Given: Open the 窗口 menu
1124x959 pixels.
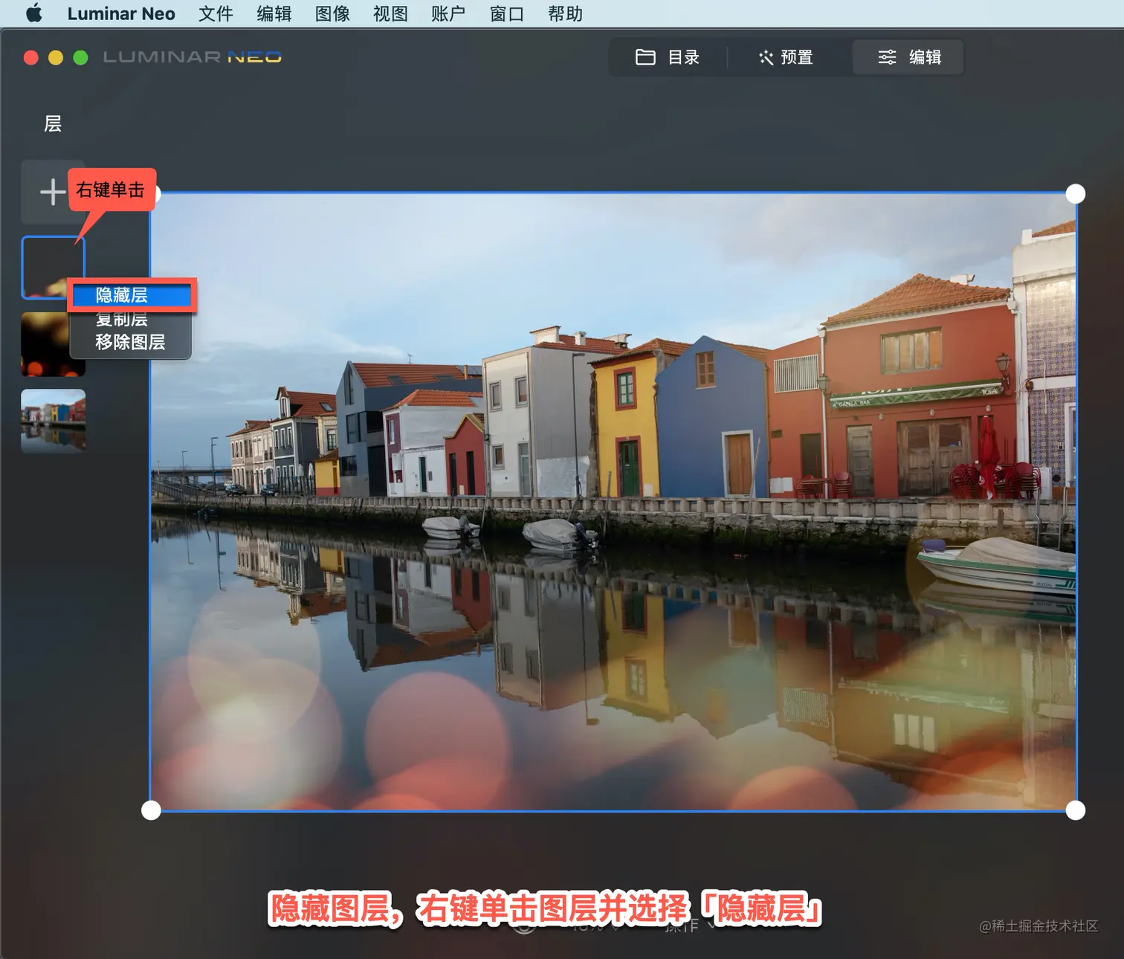Looking at the screenshot, I should pyautogui.click(x=507, y=13).
